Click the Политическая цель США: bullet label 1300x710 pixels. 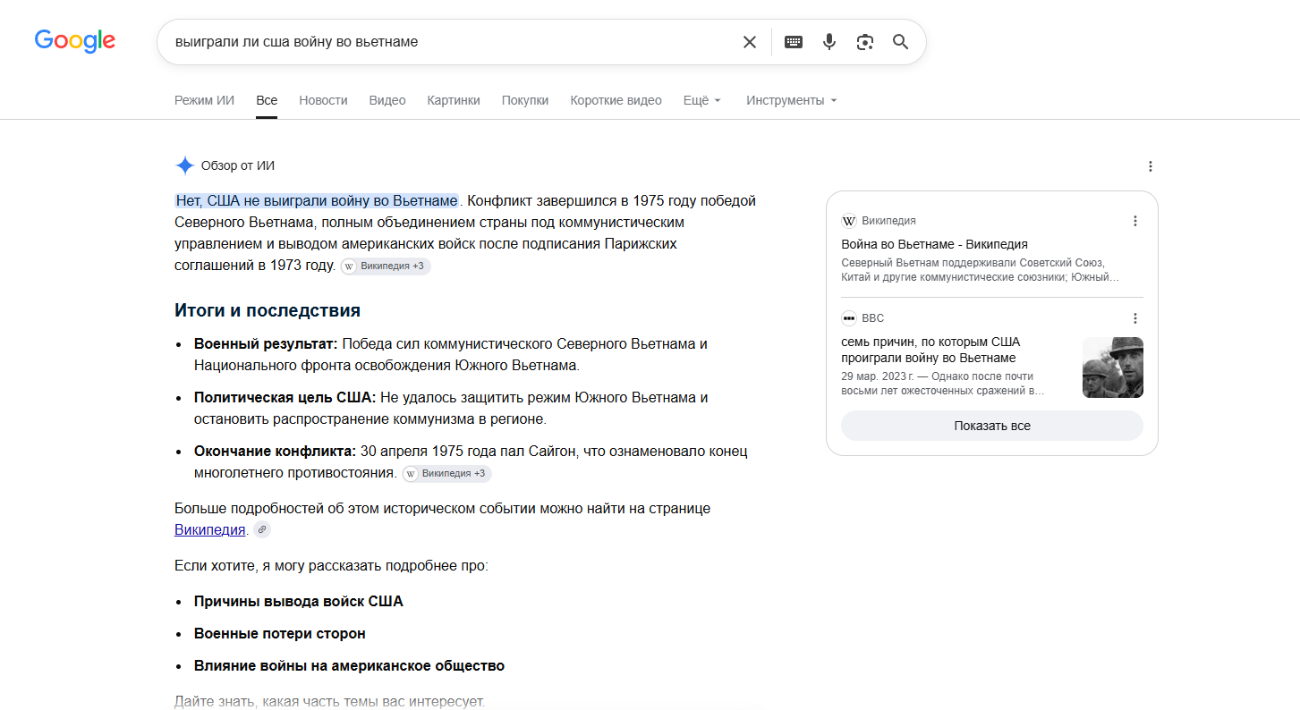click(285, 397)
